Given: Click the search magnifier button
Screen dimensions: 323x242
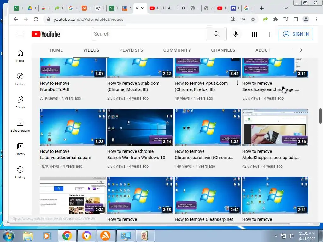Looking at the screenshot, I should point(217,34).
